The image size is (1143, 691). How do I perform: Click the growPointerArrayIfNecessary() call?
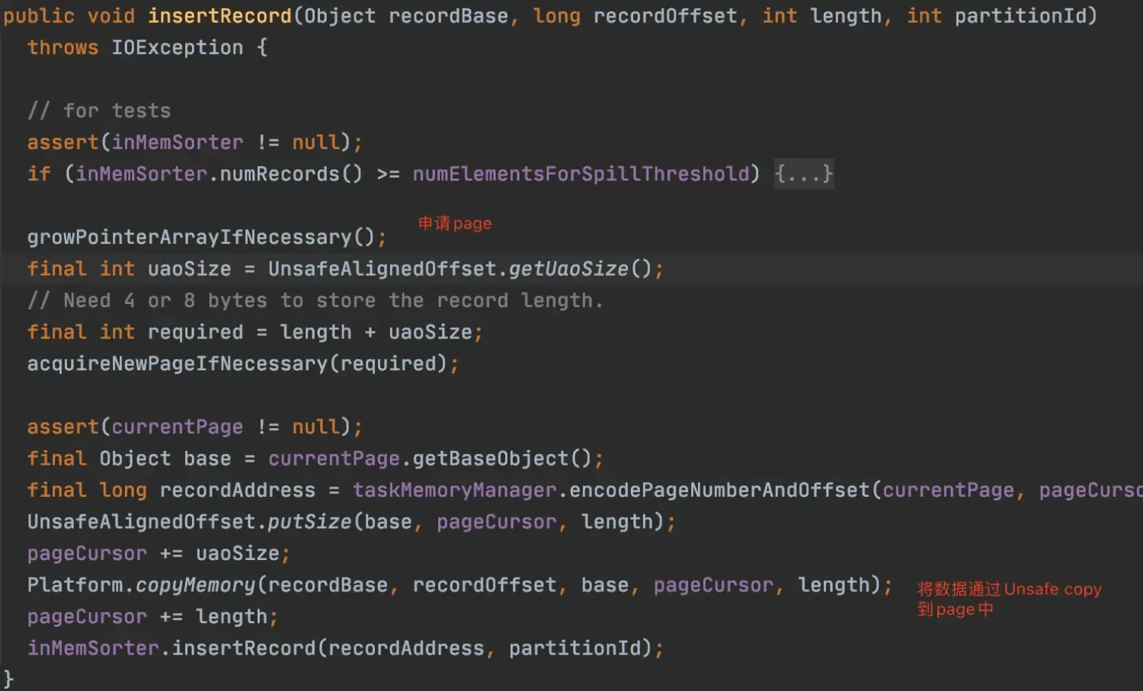tap(206, 238)
